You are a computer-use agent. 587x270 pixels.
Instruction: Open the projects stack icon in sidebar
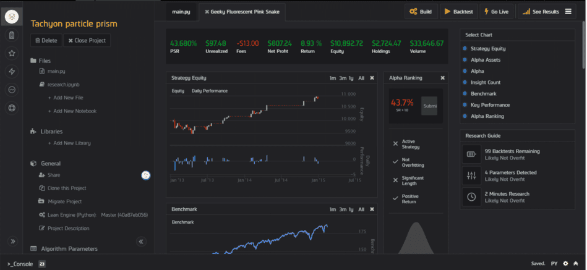(11, 17)
